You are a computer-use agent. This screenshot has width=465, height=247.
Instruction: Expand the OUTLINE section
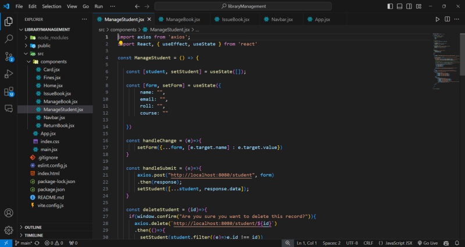34,227
